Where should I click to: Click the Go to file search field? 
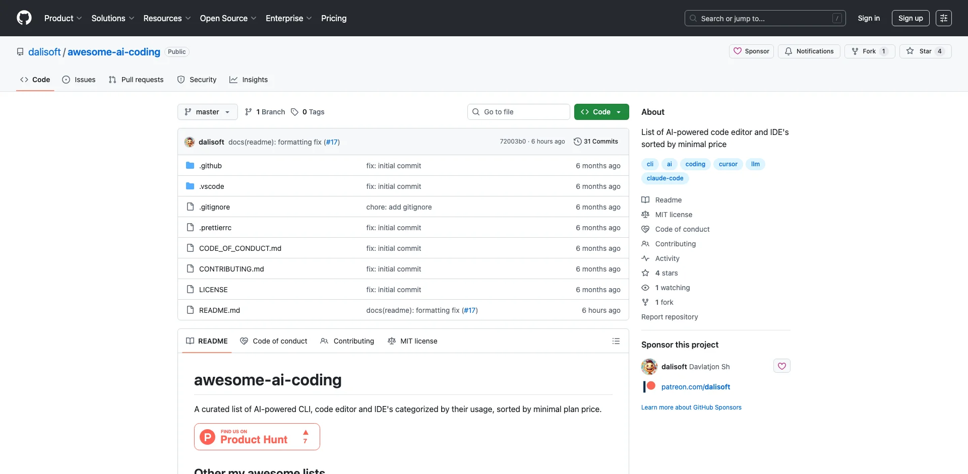[x=518, y=111]
